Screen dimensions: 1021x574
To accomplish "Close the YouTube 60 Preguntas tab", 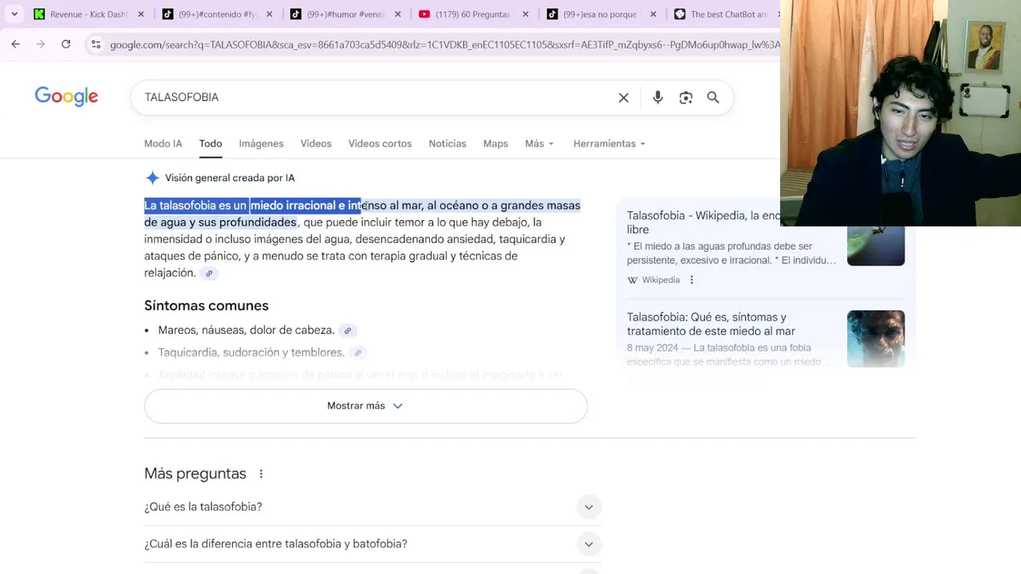I will coord(526,14).
